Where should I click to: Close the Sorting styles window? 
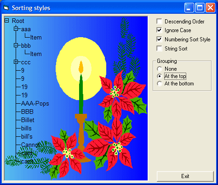tap(210, 7)
